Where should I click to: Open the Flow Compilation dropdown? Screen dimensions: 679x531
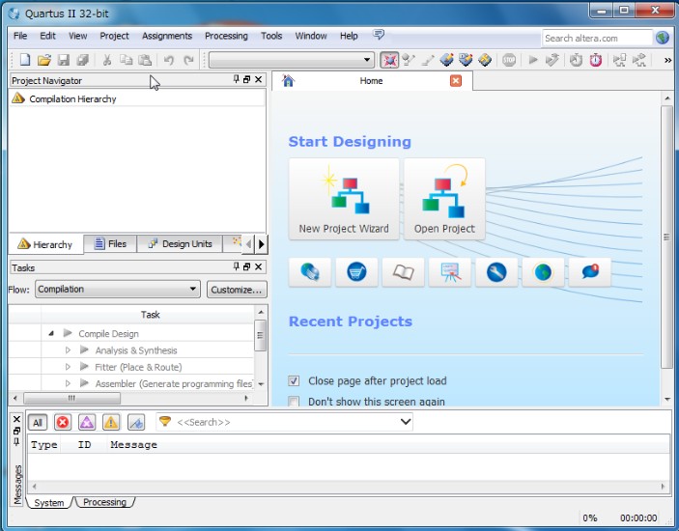[x=118, y=289]
